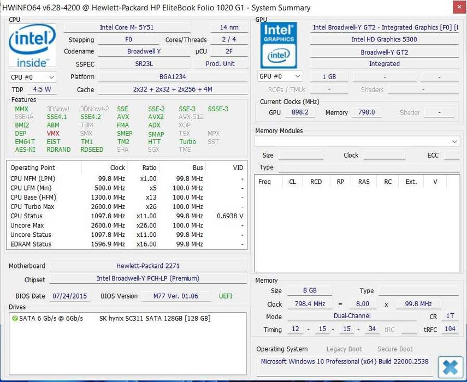Image resolution: width=467 pixels, height=382 pixels.
Task: Click the TDP value 4.5 W
Action: coord(42,89)
